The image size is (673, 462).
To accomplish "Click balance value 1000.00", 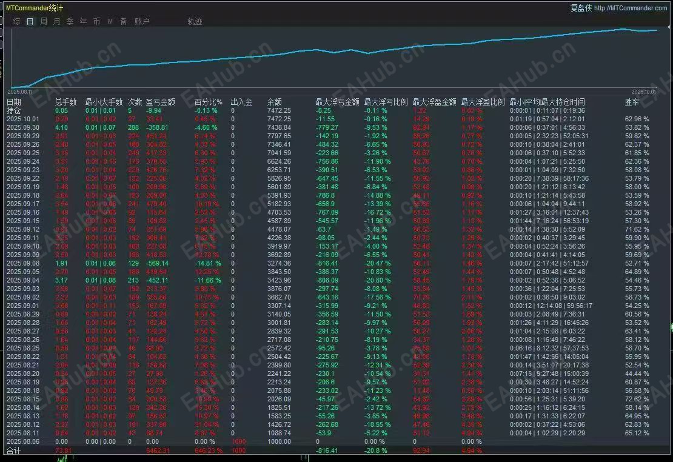I will [x=279, y=441].
